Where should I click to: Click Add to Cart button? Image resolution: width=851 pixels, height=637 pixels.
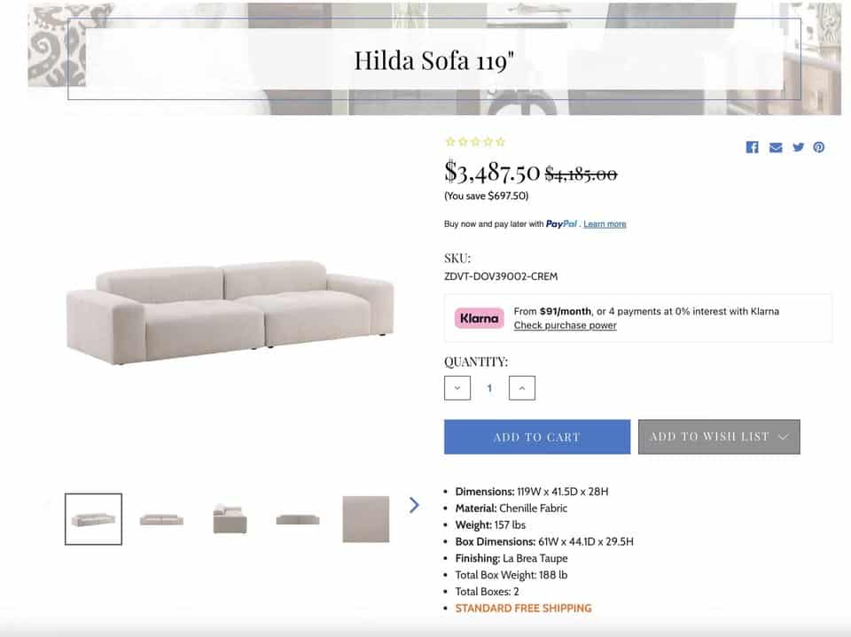pos(537,437)
